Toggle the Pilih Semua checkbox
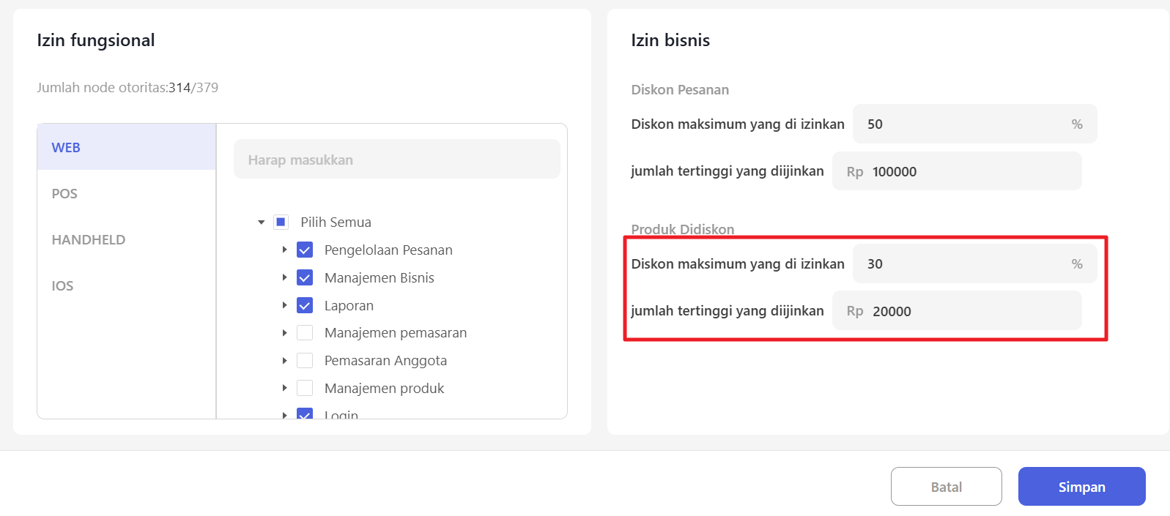This screenshot has width=1170, height=516. [281, 222]
